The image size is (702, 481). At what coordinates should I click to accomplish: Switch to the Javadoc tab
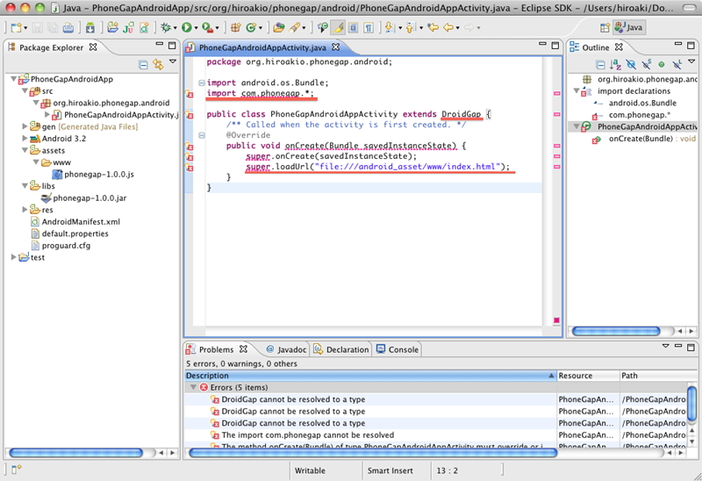click(x=287, y=349)
